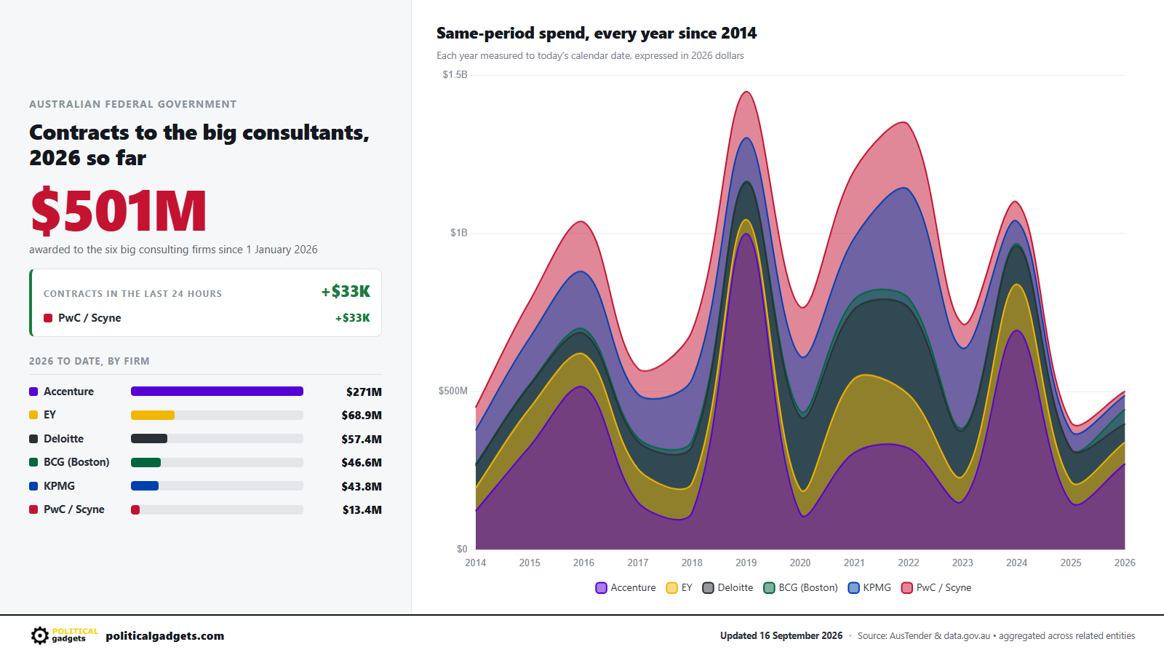The height and width of the screenshot is (655, 1164).
Task: Click the chart title Same-period spend
Action: click(597, 33)
